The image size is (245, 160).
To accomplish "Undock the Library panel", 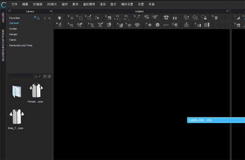I will [x=10, y=11].
